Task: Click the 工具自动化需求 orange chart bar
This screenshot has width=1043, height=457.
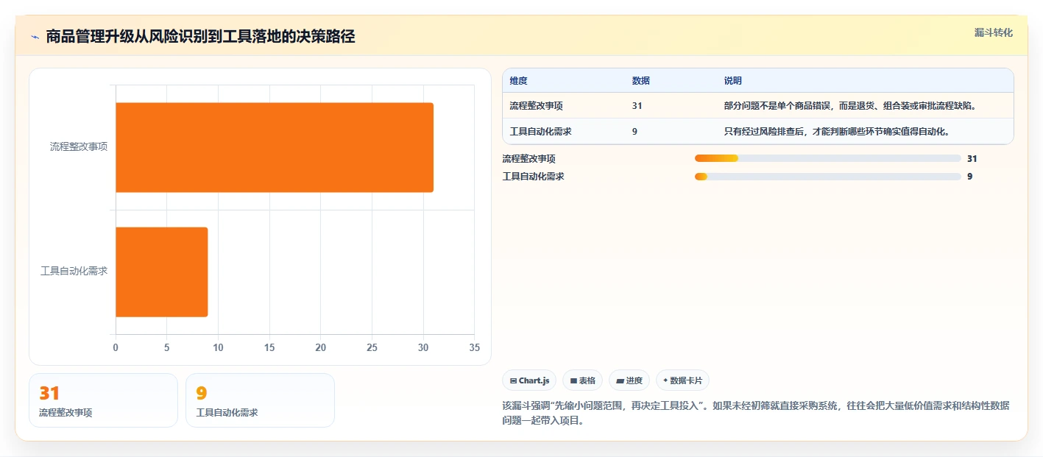Action: click(x=162, y=272)
